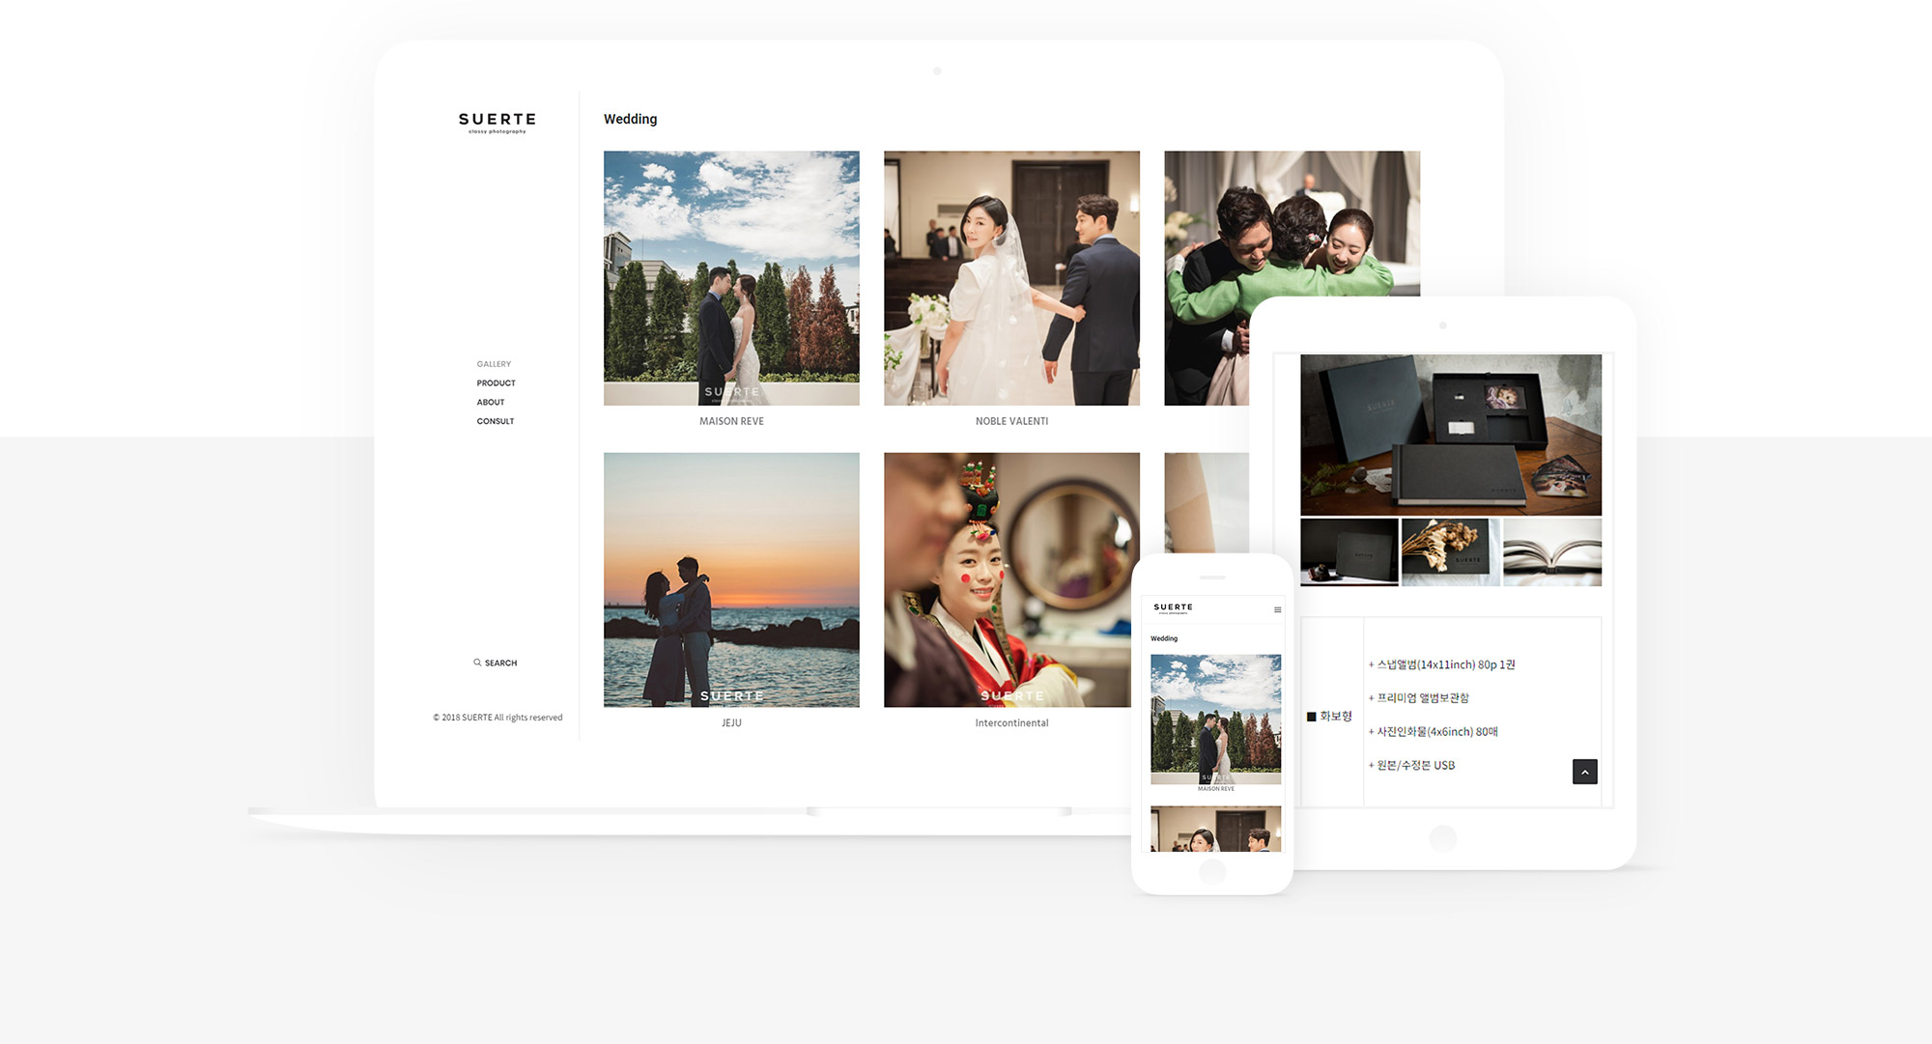The height and width of the screenshot is (1044, 1932).
Task: Click the Wedding page heading
Action: pos(630,119)
